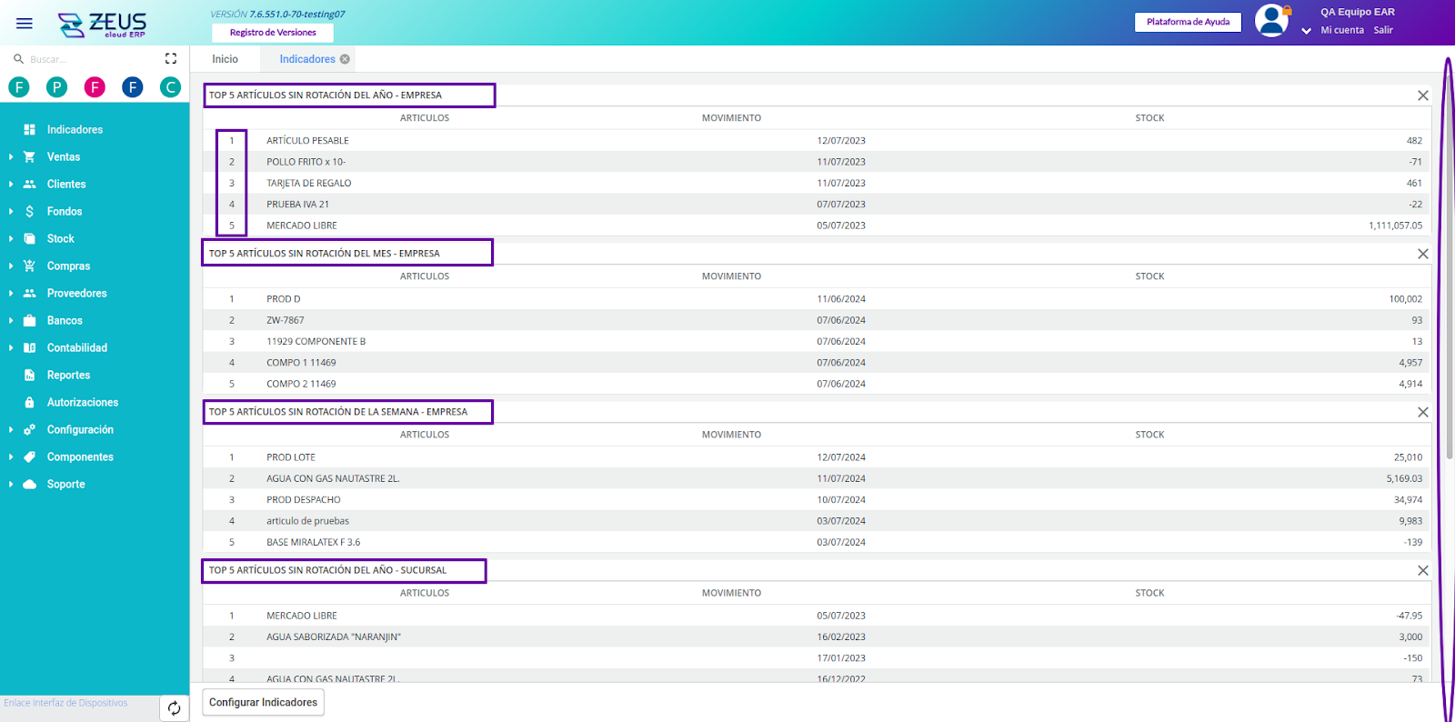Click the Clientes people icon
1455x722 pixels.
tap(29, 184)
